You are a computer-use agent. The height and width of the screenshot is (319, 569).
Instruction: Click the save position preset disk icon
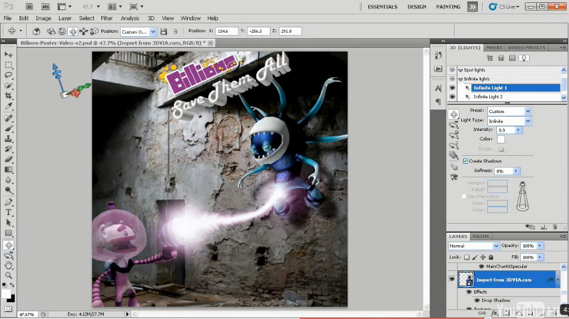tap(164, 31)
